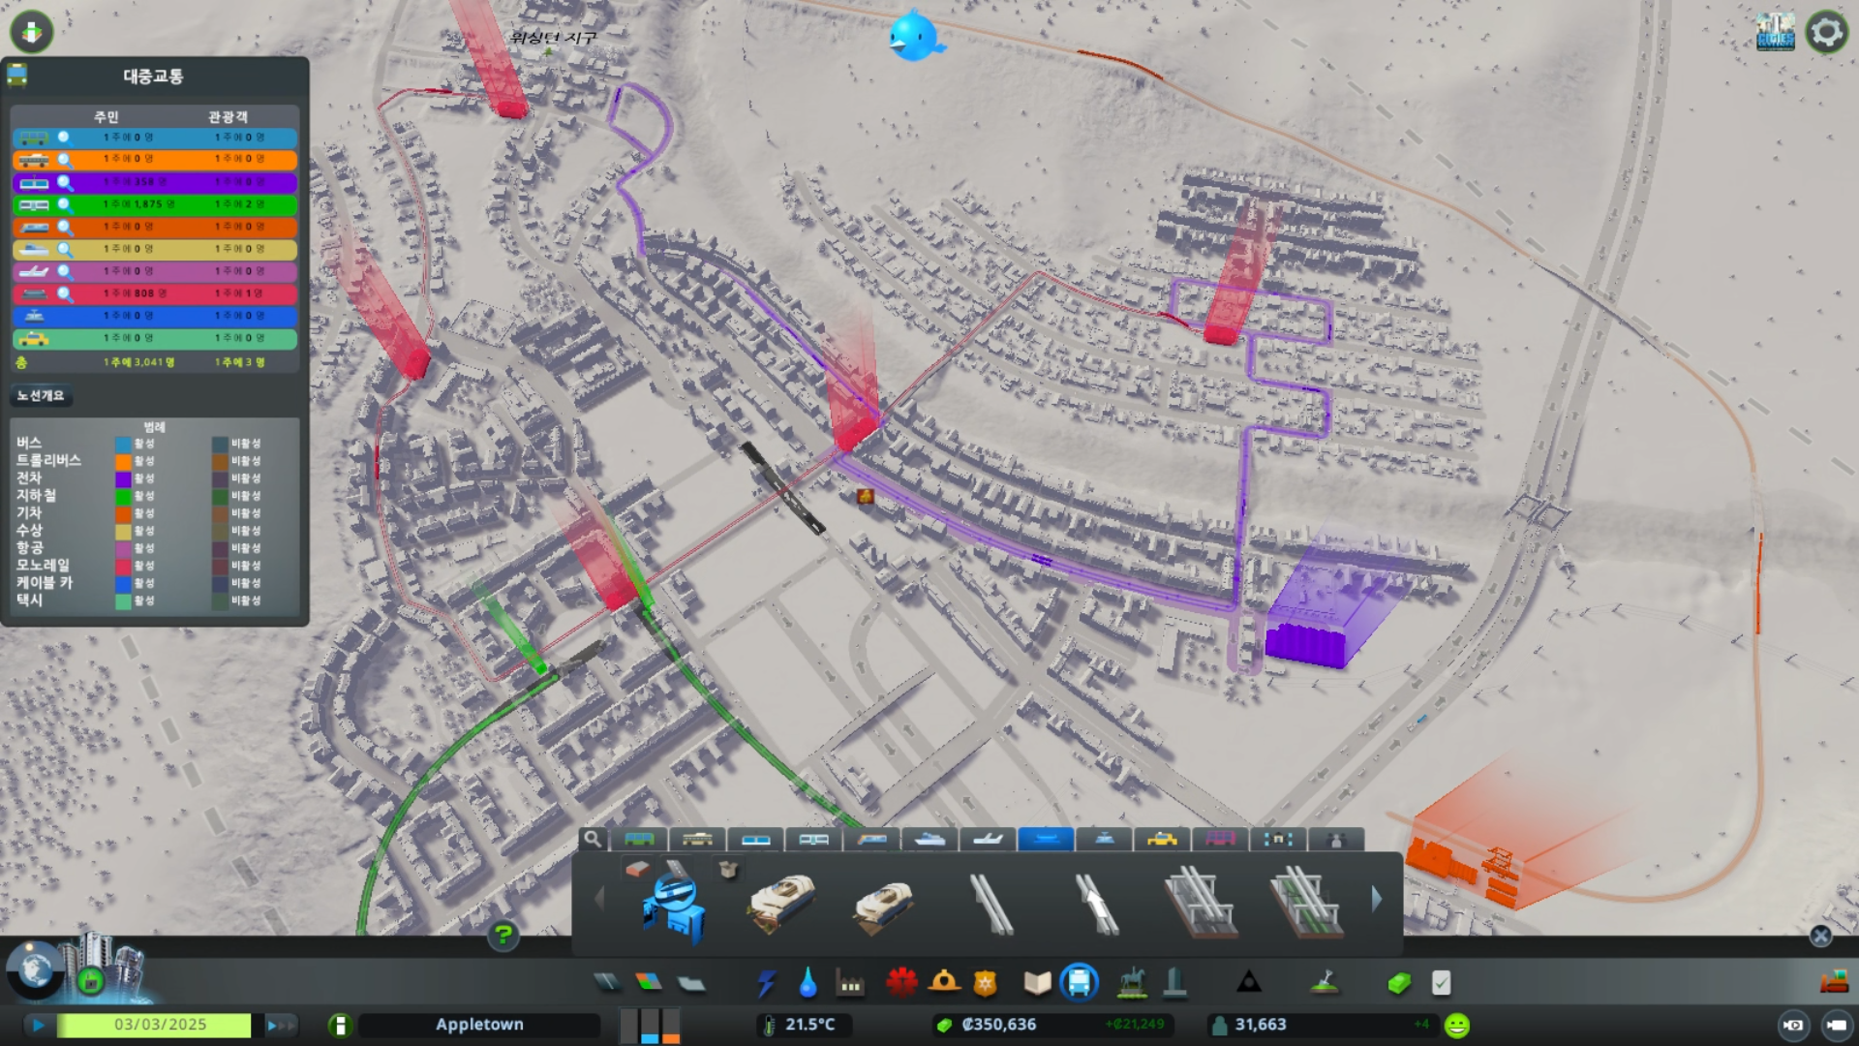The image size is (1859, 1046).
Task: Toggle tram line visibility magnifier
Action: 65,182
